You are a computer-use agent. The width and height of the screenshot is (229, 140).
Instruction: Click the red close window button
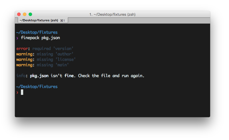pos(19,14)
